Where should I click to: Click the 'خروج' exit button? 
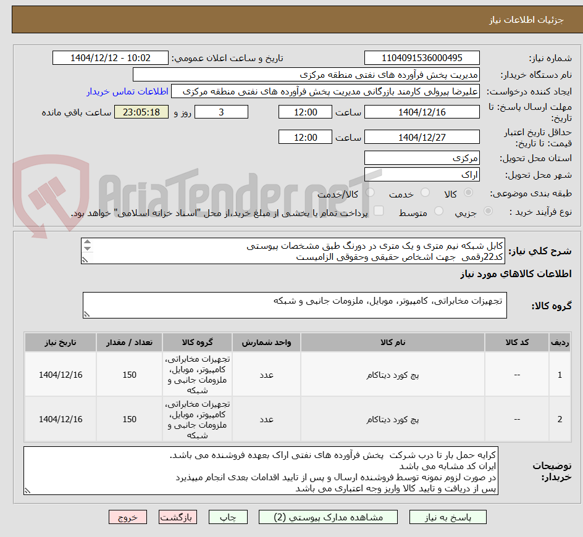128,517
